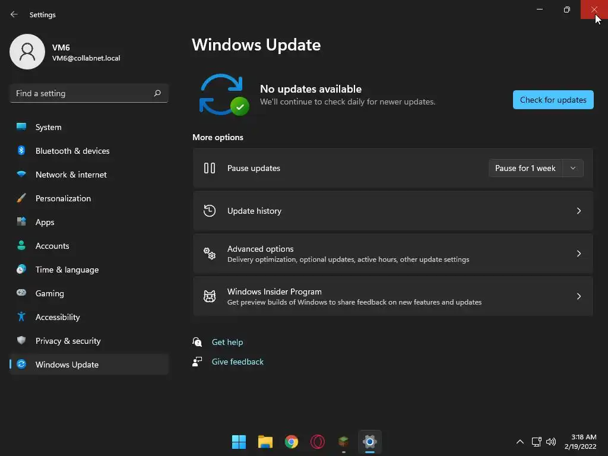The image size is (608, 456).
Task: Open Privacy & security settings
Action: (x=89, y=340)
